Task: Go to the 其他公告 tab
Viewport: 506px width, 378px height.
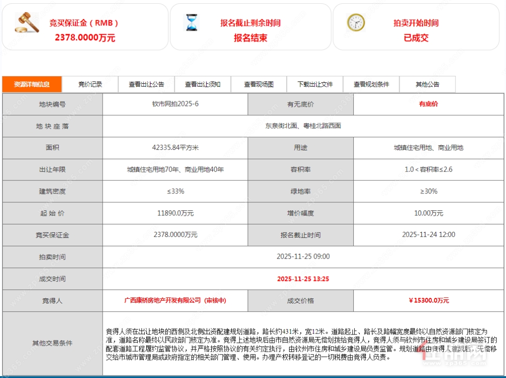Action: click(x=427, y=84)
